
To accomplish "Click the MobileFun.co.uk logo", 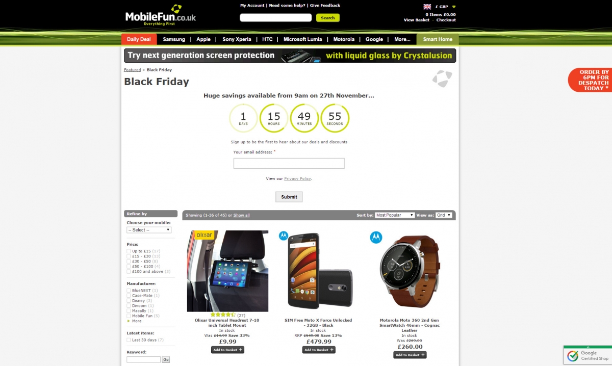I will [161, 15].
